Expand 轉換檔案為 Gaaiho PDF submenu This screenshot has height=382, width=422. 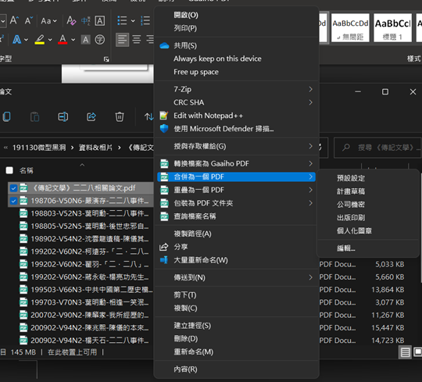(236, 163)
